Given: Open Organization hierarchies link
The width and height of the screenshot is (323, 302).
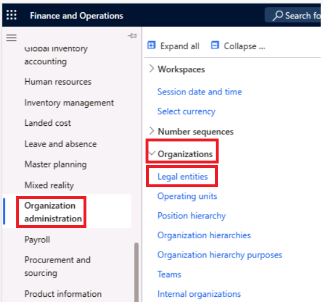Looking at the screenshot, I should (204, 235).
